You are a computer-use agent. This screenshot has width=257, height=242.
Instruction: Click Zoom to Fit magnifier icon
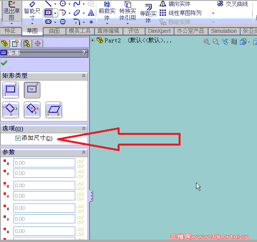coord(207,42)
